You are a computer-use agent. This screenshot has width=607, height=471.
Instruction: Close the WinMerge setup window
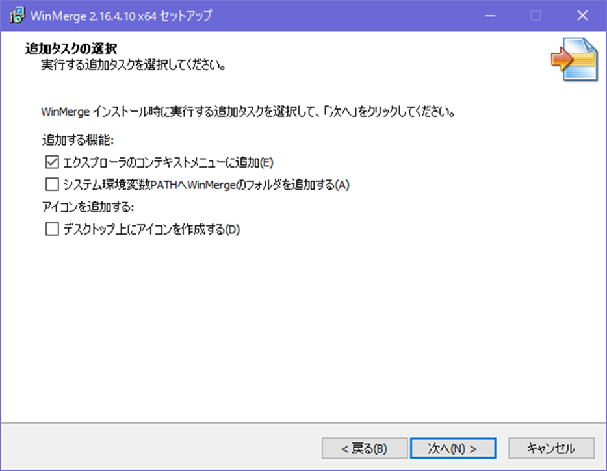[x=582, y=16]
